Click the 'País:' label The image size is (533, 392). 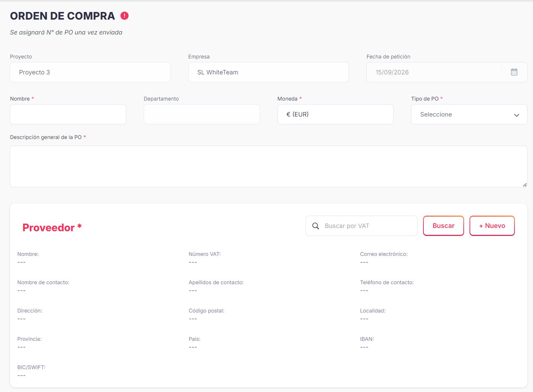(194, 339)
